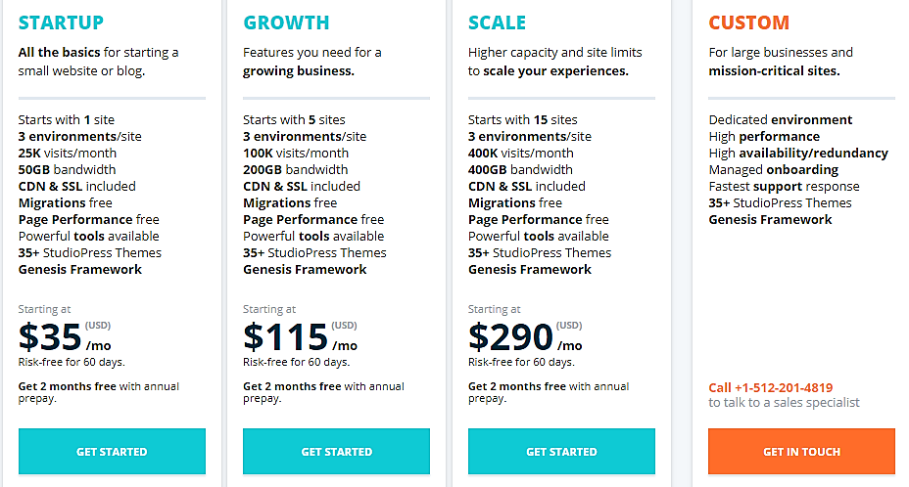Click the $290 /mo Scale price
This screenshot has width=909, height=487.
click(x=525, y=337)
